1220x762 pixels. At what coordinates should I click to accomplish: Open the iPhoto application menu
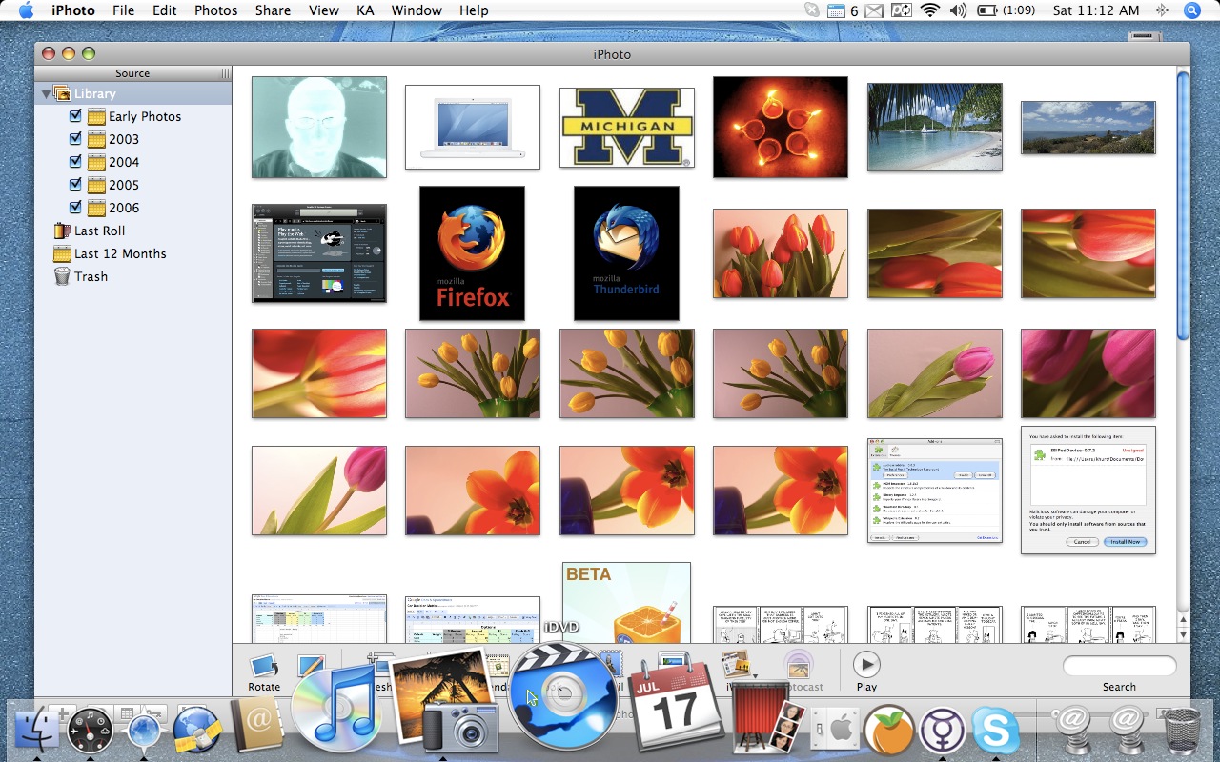click(73, 10)
